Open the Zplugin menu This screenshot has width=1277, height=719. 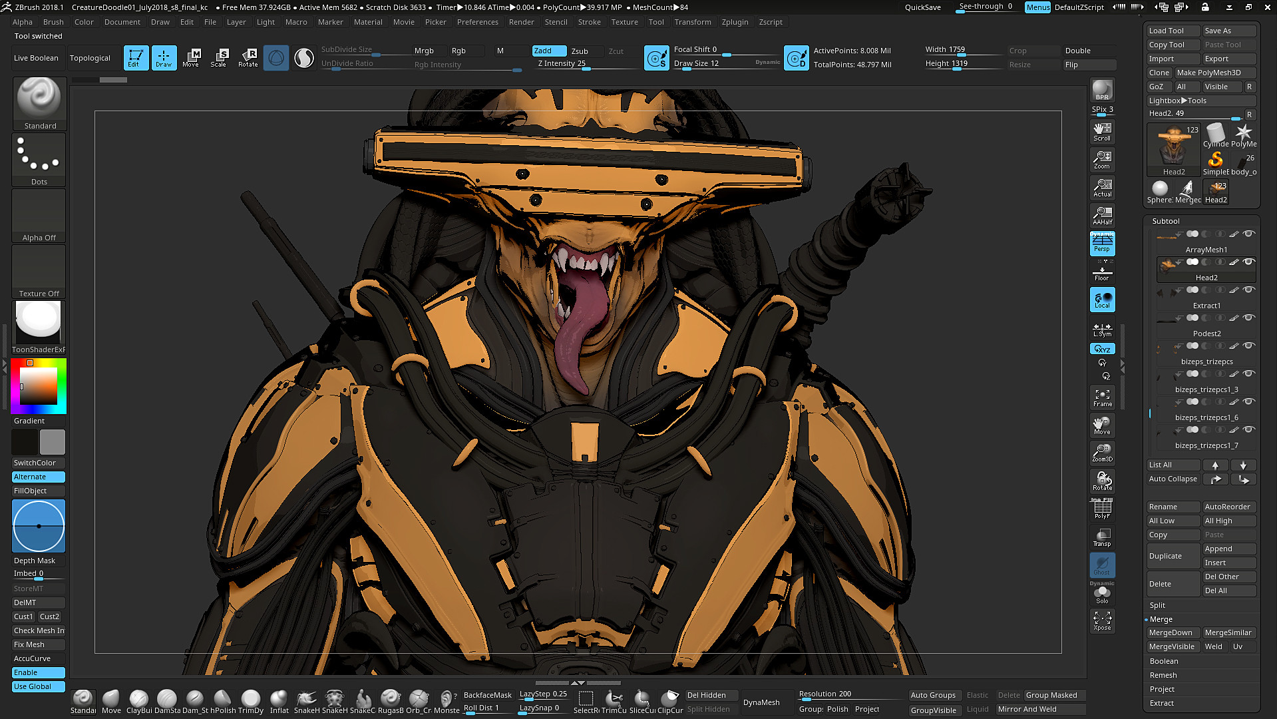point(735,22)
